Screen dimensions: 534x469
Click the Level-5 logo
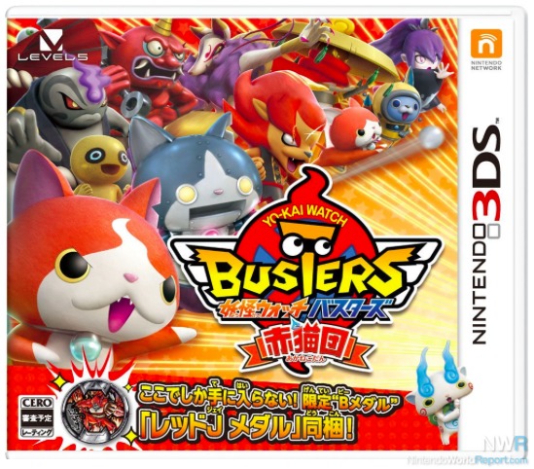[x=53, y=45]
